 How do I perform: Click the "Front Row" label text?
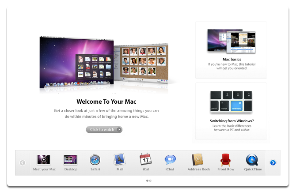pos(226,169)
